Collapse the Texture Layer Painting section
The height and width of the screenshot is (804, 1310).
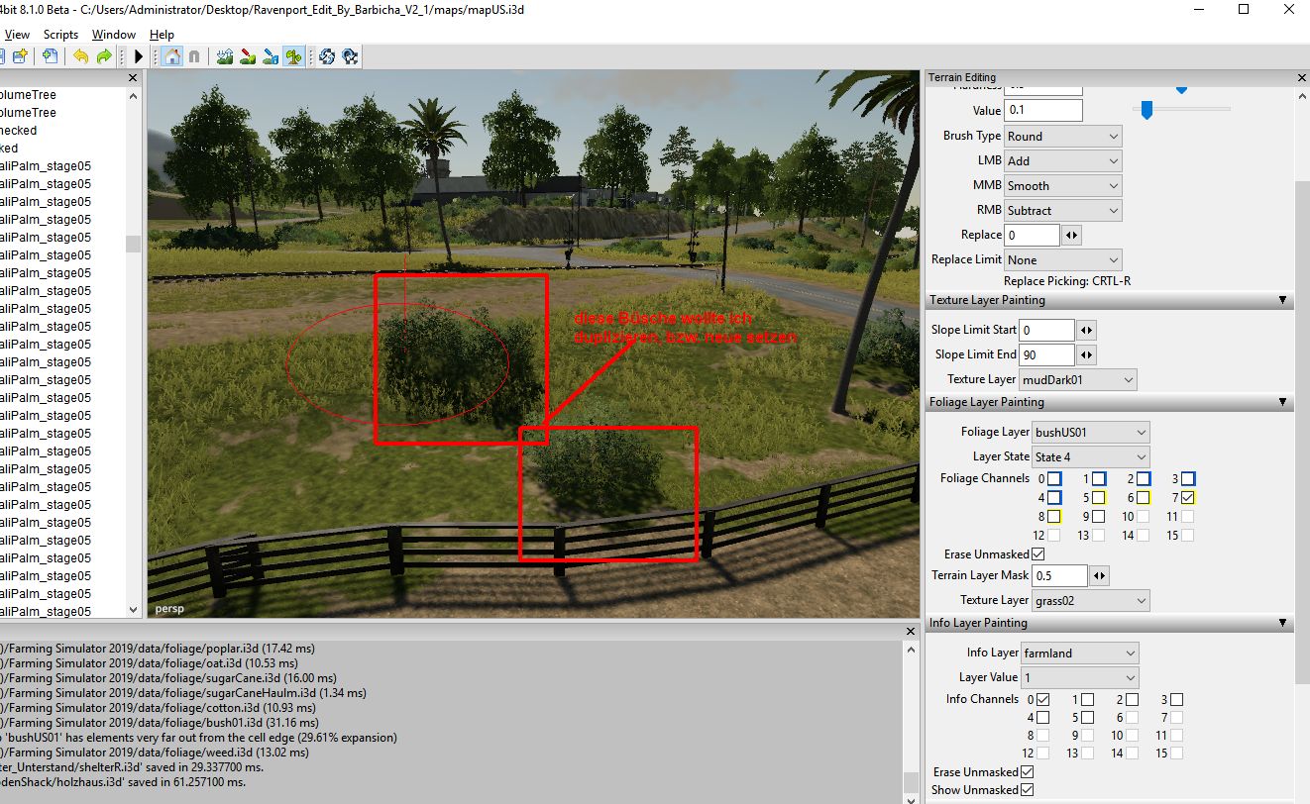click(1282, 300)
